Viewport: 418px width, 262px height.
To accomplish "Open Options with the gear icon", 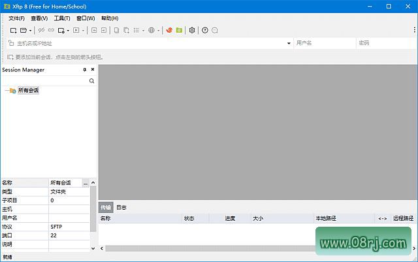I will pos(192,30).
